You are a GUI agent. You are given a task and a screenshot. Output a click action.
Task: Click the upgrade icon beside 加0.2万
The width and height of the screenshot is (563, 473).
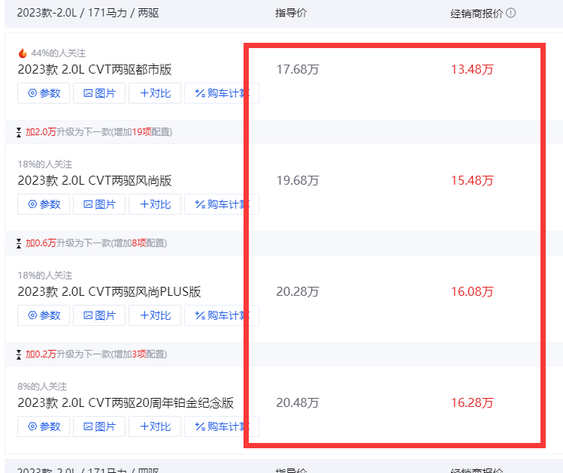(19, 354)
